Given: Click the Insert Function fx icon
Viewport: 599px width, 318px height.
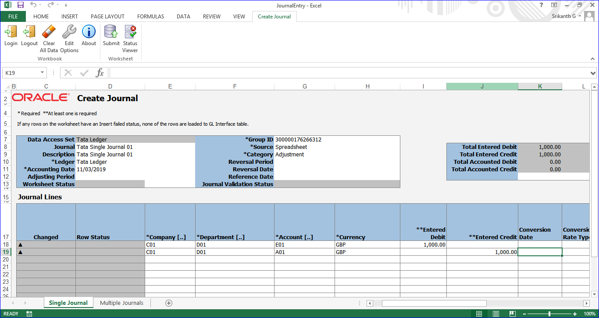Looking at the screenshot, I should tap(100, 73).
